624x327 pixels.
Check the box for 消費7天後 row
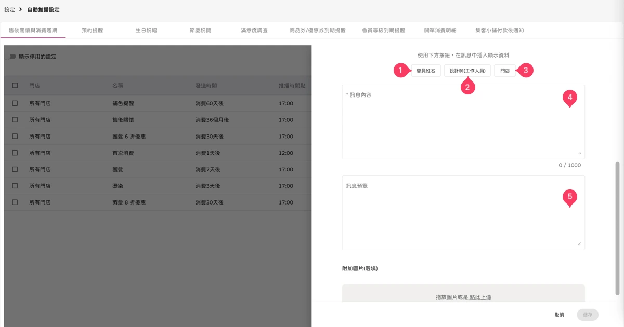(15, 169)
